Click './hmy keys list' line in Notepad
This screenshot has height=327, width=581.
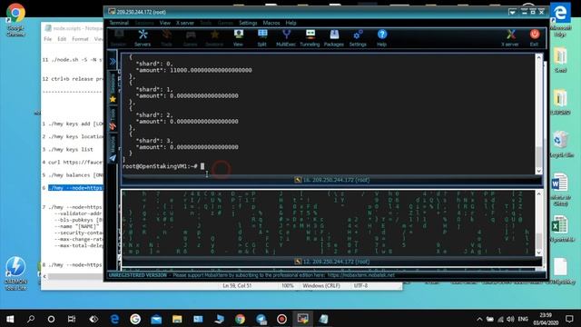pyautogui.click(x=71, y=149)
